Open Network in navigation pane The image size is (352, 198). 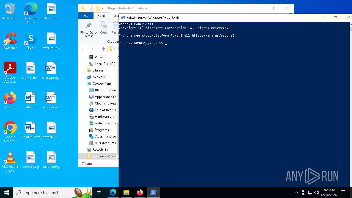point(99,77)
